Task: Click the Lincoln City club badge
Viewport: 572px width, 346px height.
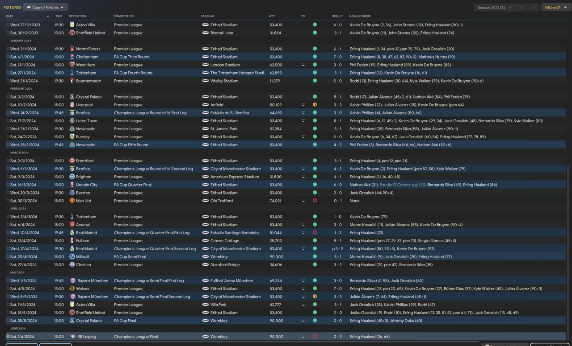Action: 72,185
